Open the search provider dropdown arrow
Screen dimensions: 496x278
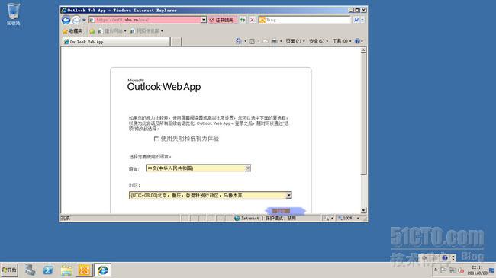click(x=362, y=20)
